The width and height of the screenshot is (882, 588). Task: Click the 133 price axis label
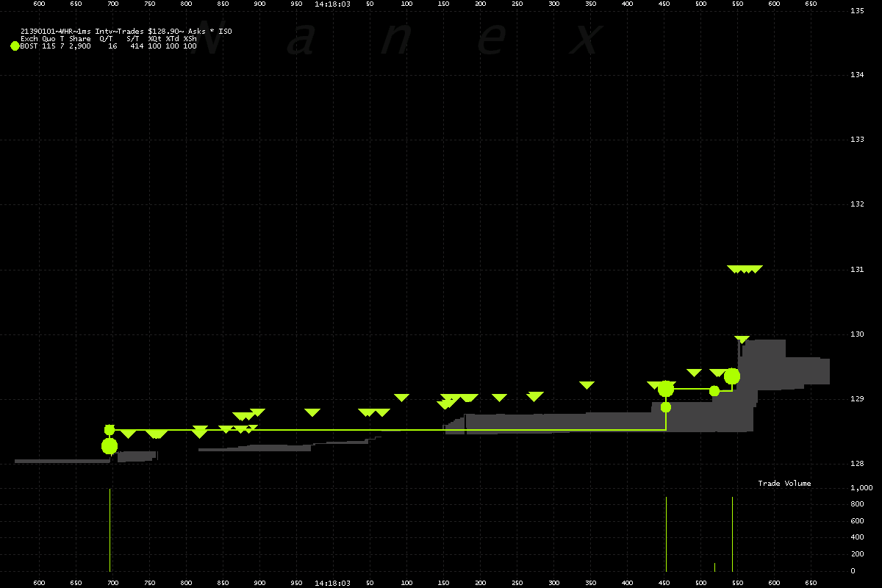tap(857, 140)
